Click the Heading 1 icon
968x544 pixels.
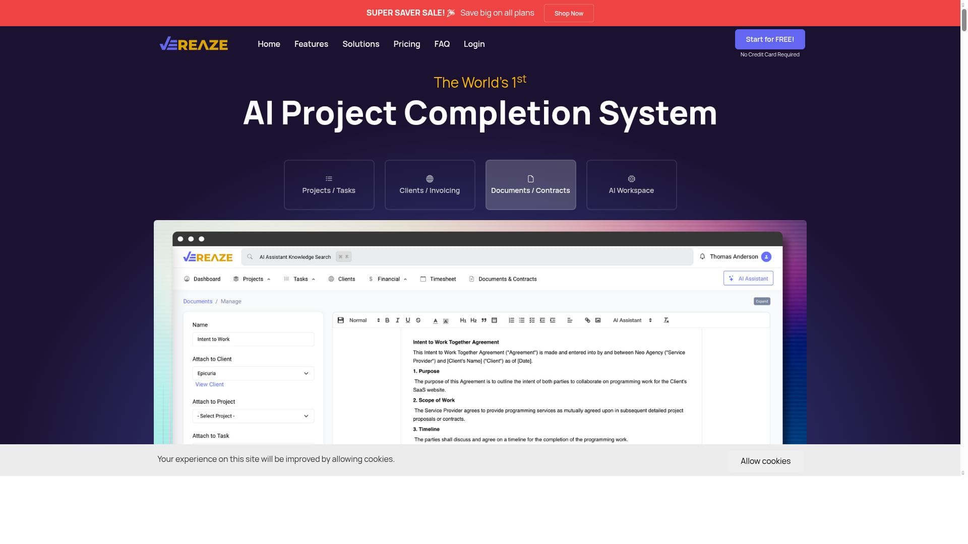pyautogui.click(x=463, y=320)
